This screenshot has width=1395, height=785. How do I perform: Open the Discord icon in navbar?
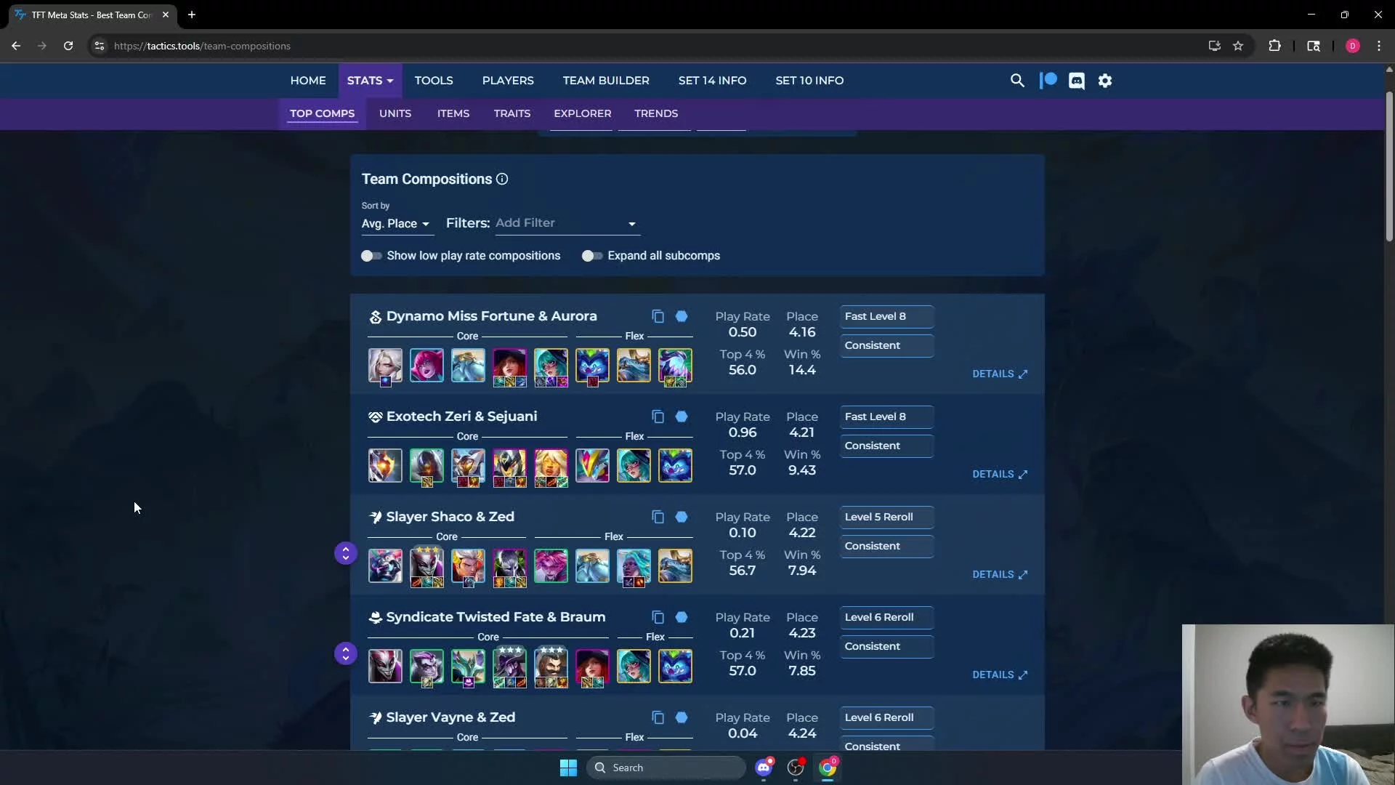click(x=1077, y=81)
